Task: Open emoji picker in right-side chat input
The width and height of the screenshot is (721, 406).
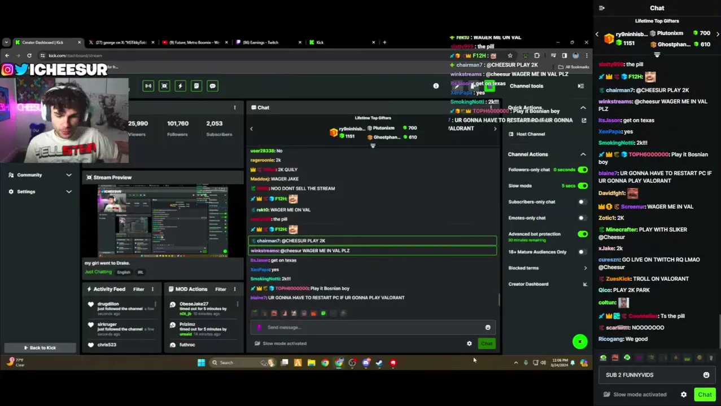Action: (706, 375)
